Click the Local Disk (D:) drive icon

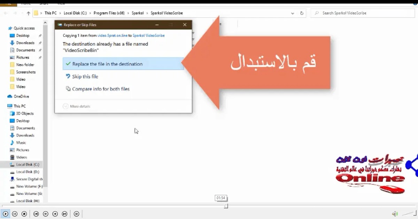[x=13, y=172]
